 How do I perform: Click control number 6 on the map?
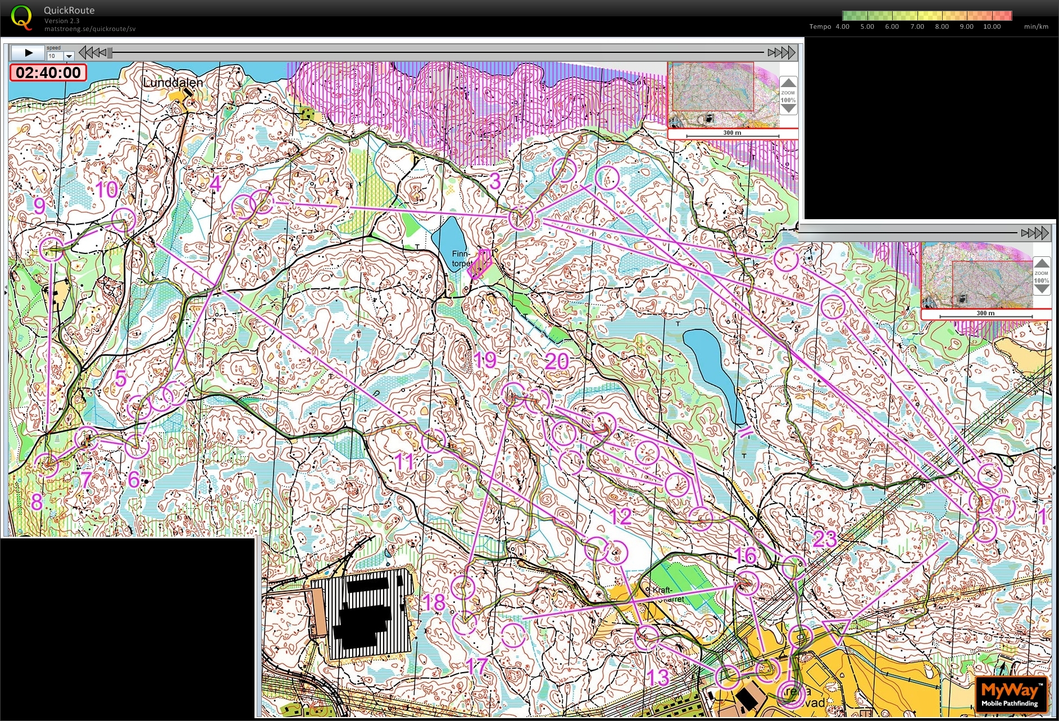134,479
